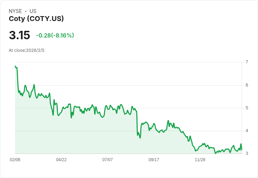Screen dimensions: 258x178
Task: Click the 4 price level label
Action: point(247,131)
